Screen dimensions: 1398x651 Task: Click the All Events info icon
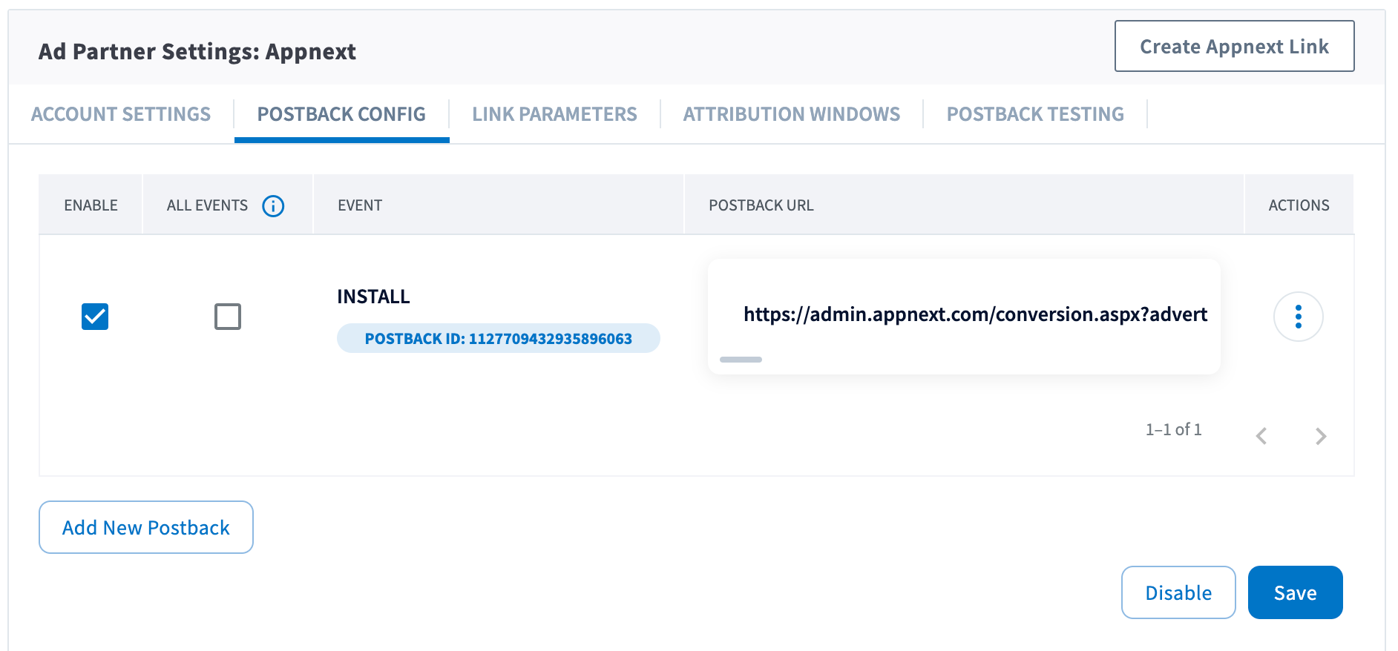(273, 205)
